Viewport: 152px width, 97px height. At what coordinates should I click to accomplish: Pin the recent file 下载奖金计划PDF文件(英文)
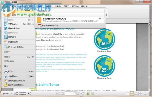pos(100,18)
